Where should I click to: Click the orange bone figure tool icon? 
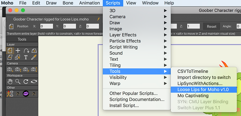click(10, 93)
